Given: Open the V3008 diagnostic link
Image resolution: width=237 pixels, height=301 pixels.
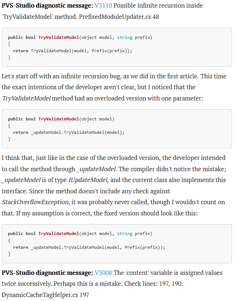Looking at the screenshot, I should click(103, 273).
